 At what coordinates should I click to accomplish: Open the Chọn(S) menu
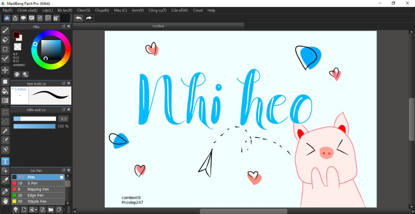pyautogui.click(x=83, y=10)
